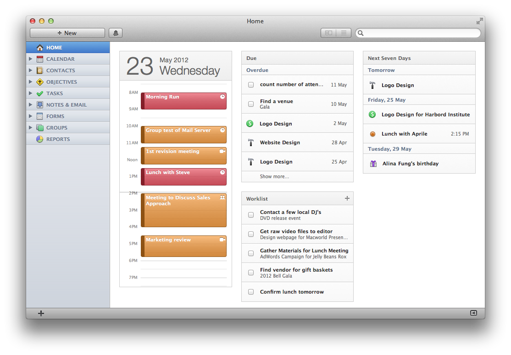Click the 'Morning Run' event title
Image resolution: width=511 pixels, height=355 pixels.
[x=162, y=97]
